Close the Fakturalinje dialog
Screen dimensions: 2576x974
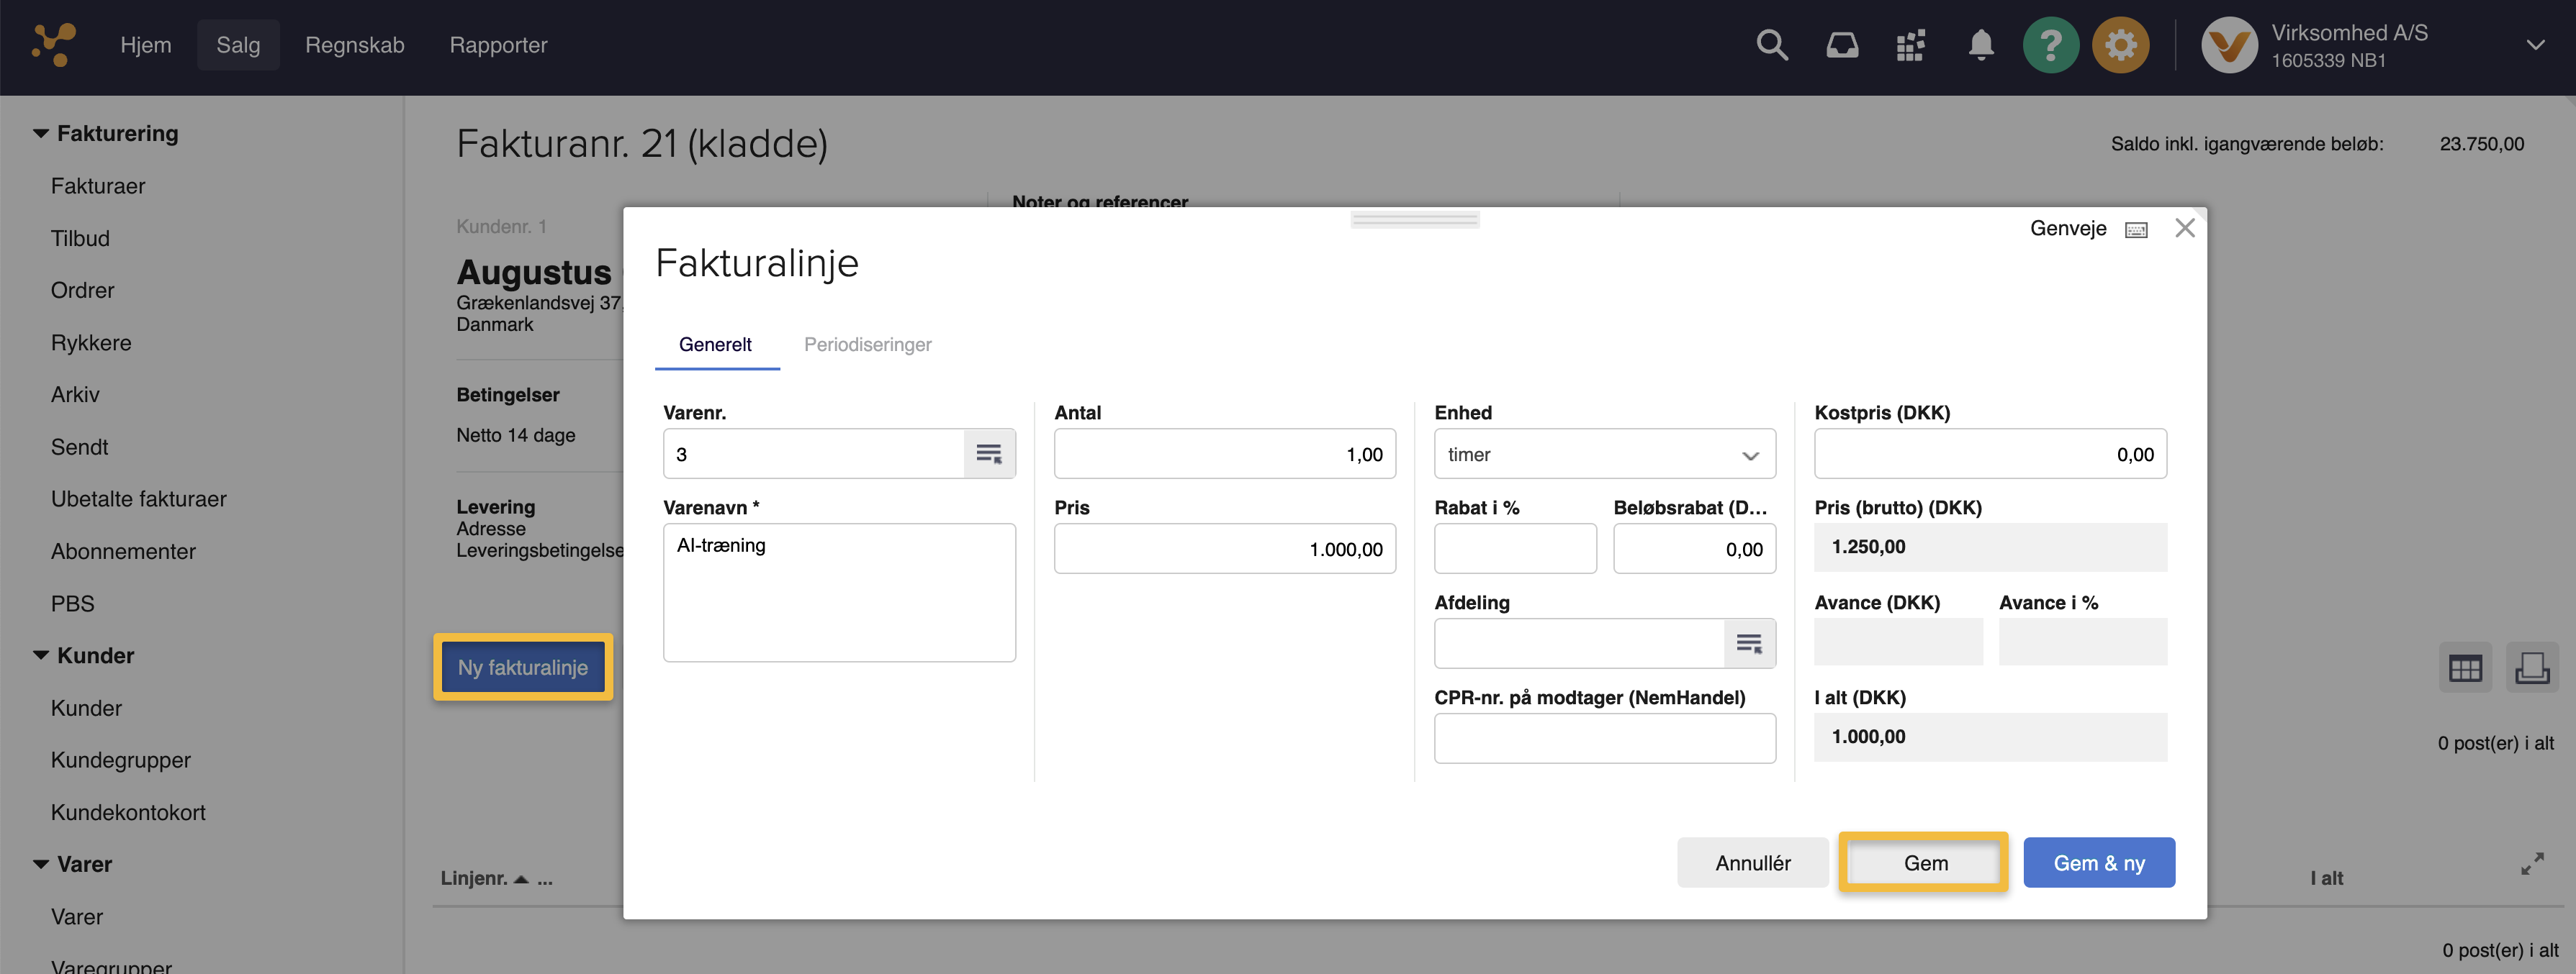coord(2185,229)
